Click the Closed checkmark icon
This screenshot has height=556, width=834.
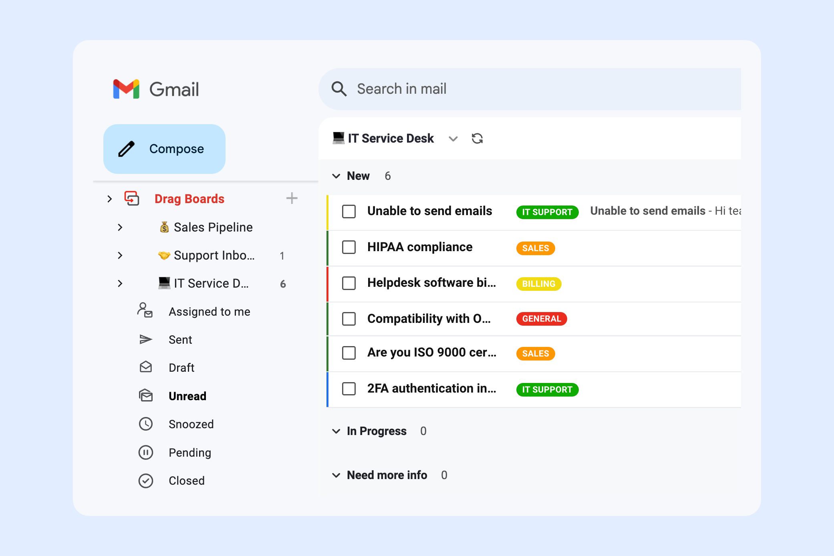pos(146,481)
